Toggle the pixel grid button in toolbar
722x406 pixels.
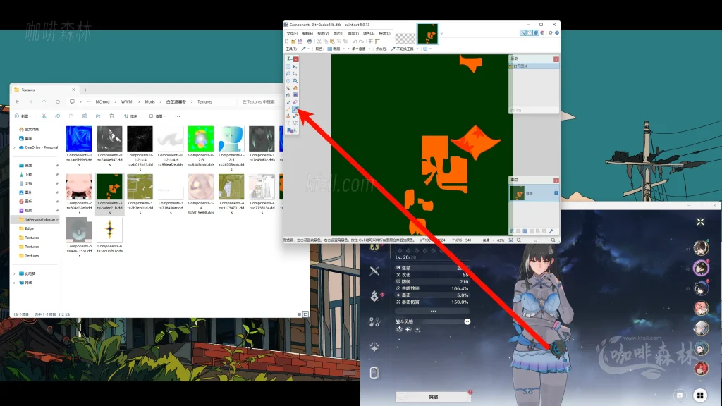click(x=371, y=41)
